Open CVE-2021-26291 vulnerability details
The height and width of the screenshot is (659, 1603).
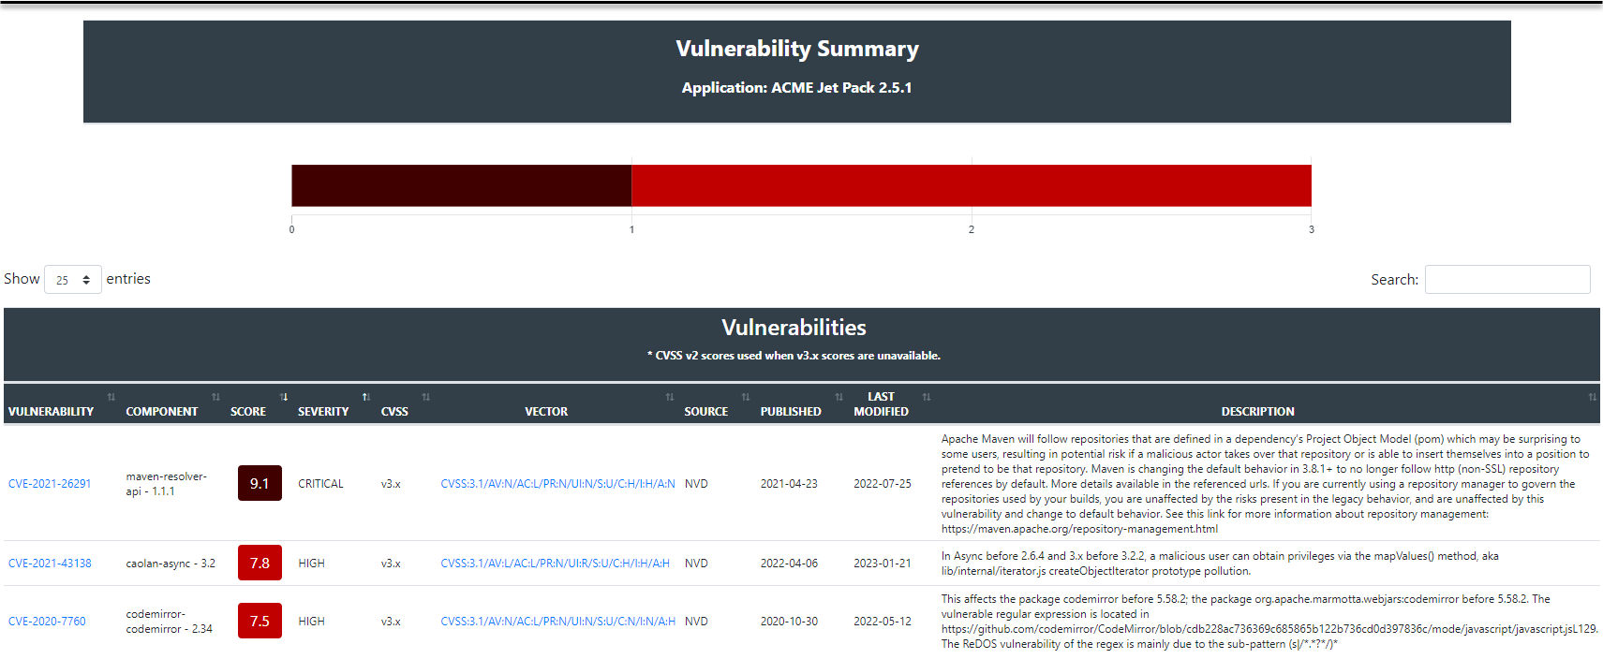point(50,483)
